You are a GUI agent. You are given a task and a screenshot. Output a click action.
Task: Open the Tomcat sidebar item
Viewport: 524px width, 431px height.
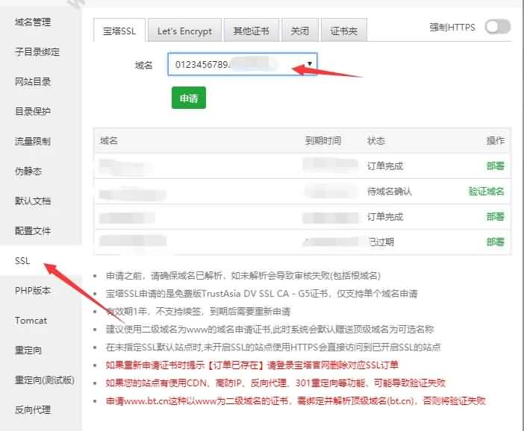coord(31,321)
